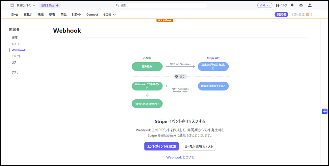Click the blue plus button on the right edge
Viewport: 329px width, 166px height.
[x=325, y=111]
